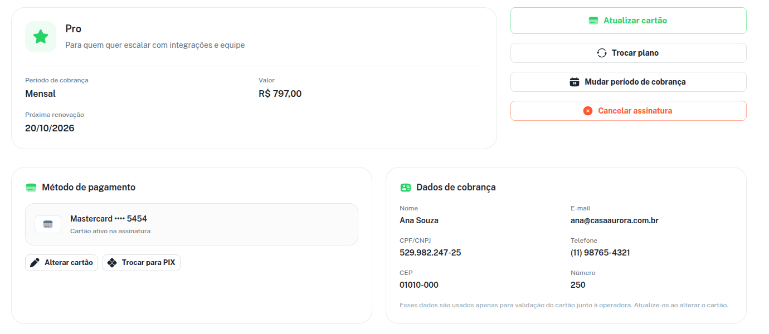Click the Método de pagamento heading
Viewport: 769px width, 334px height.
click(89, 188)
